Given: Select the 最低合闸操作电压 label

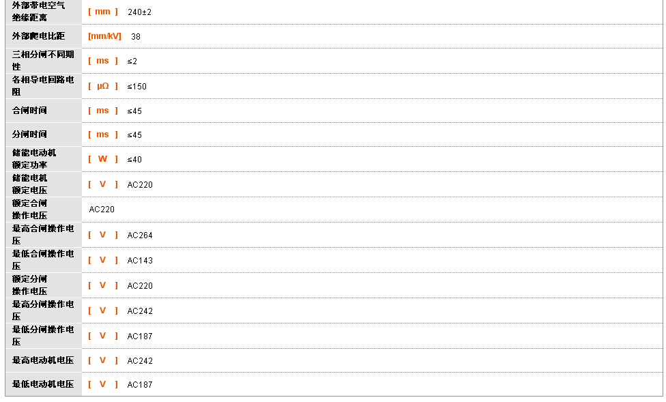Looking at the screenshot, I should pyautogui.click(x=43, y=259).
